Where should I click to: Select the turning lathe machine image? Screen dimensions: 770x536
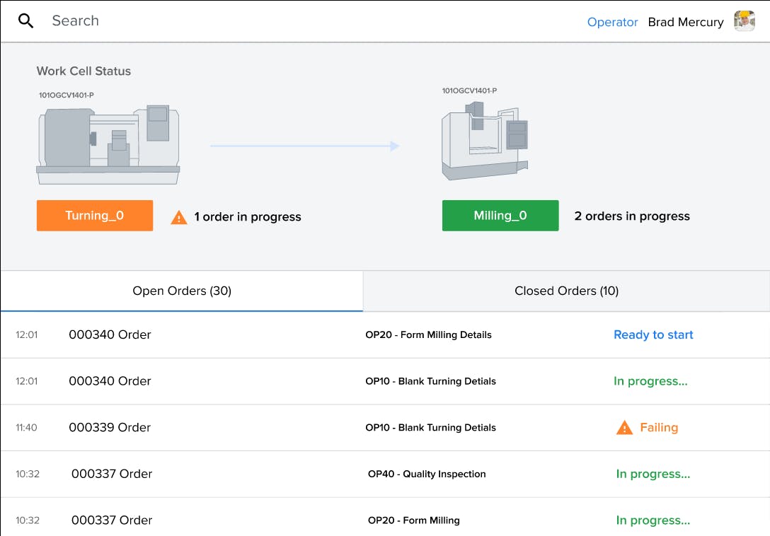click(x=108, y=140)
